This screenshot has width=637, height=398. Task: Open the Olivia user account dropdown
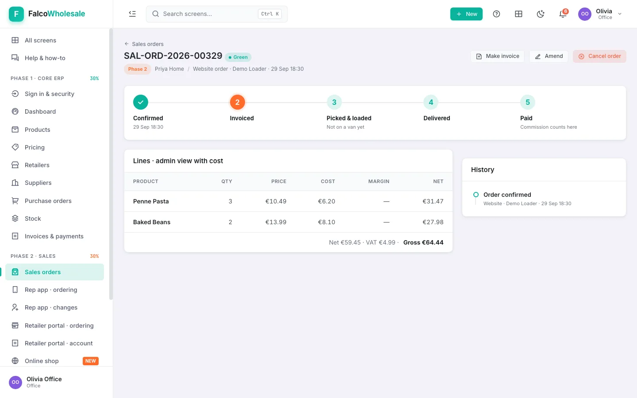(x=600, y=14)
